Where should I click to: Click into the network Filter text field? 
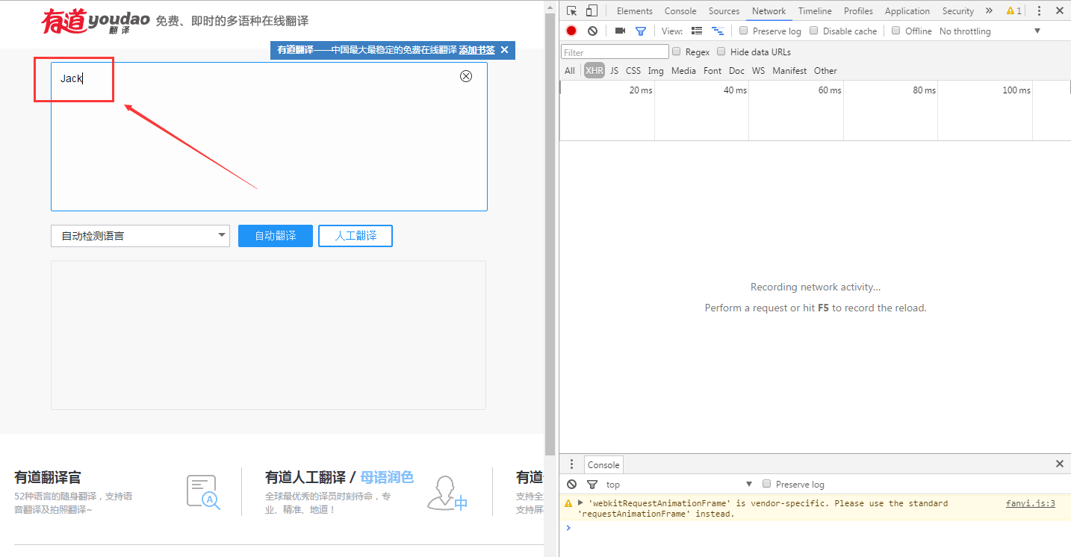615,52
